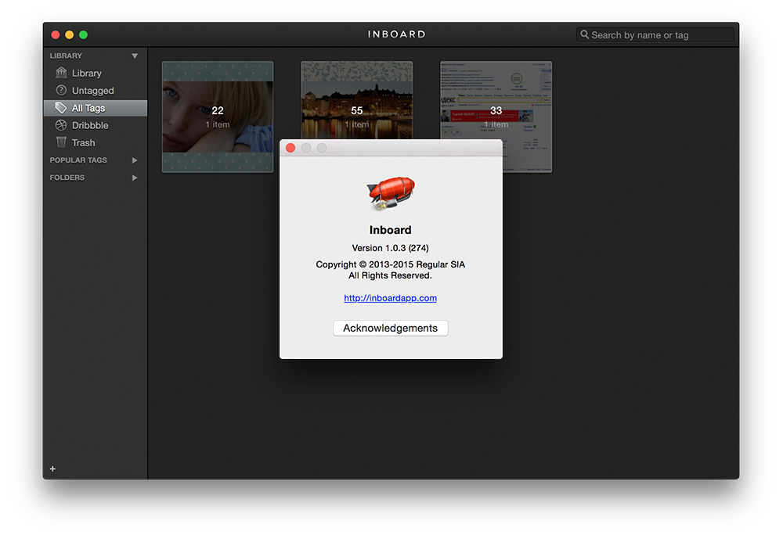Open the inboardapp.com link
The width and height of the screenshot is (783, 535).
coord(390,298)
